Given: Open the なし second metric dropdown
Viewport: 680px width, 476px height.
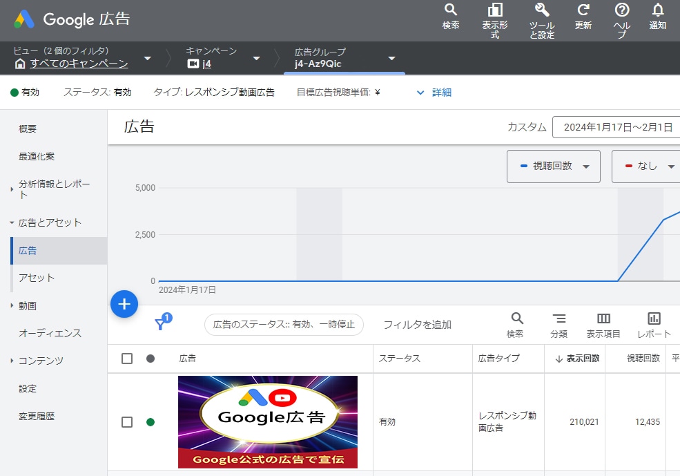Looking at the screenshot, I should coord(646,166).
